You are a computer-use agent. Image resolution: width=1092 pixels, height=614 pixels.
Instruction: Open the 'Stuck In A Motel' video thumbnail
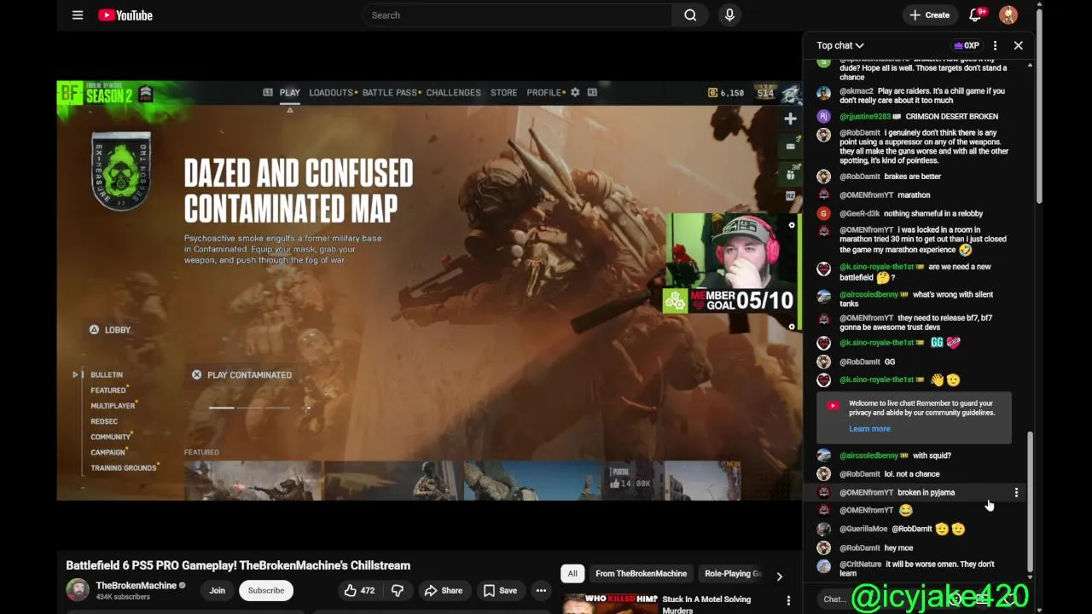[610, 604]
